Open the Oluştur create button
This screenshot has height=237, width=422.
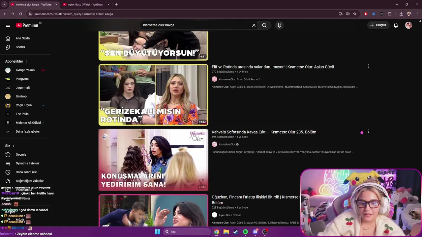(x=378, y=25)
